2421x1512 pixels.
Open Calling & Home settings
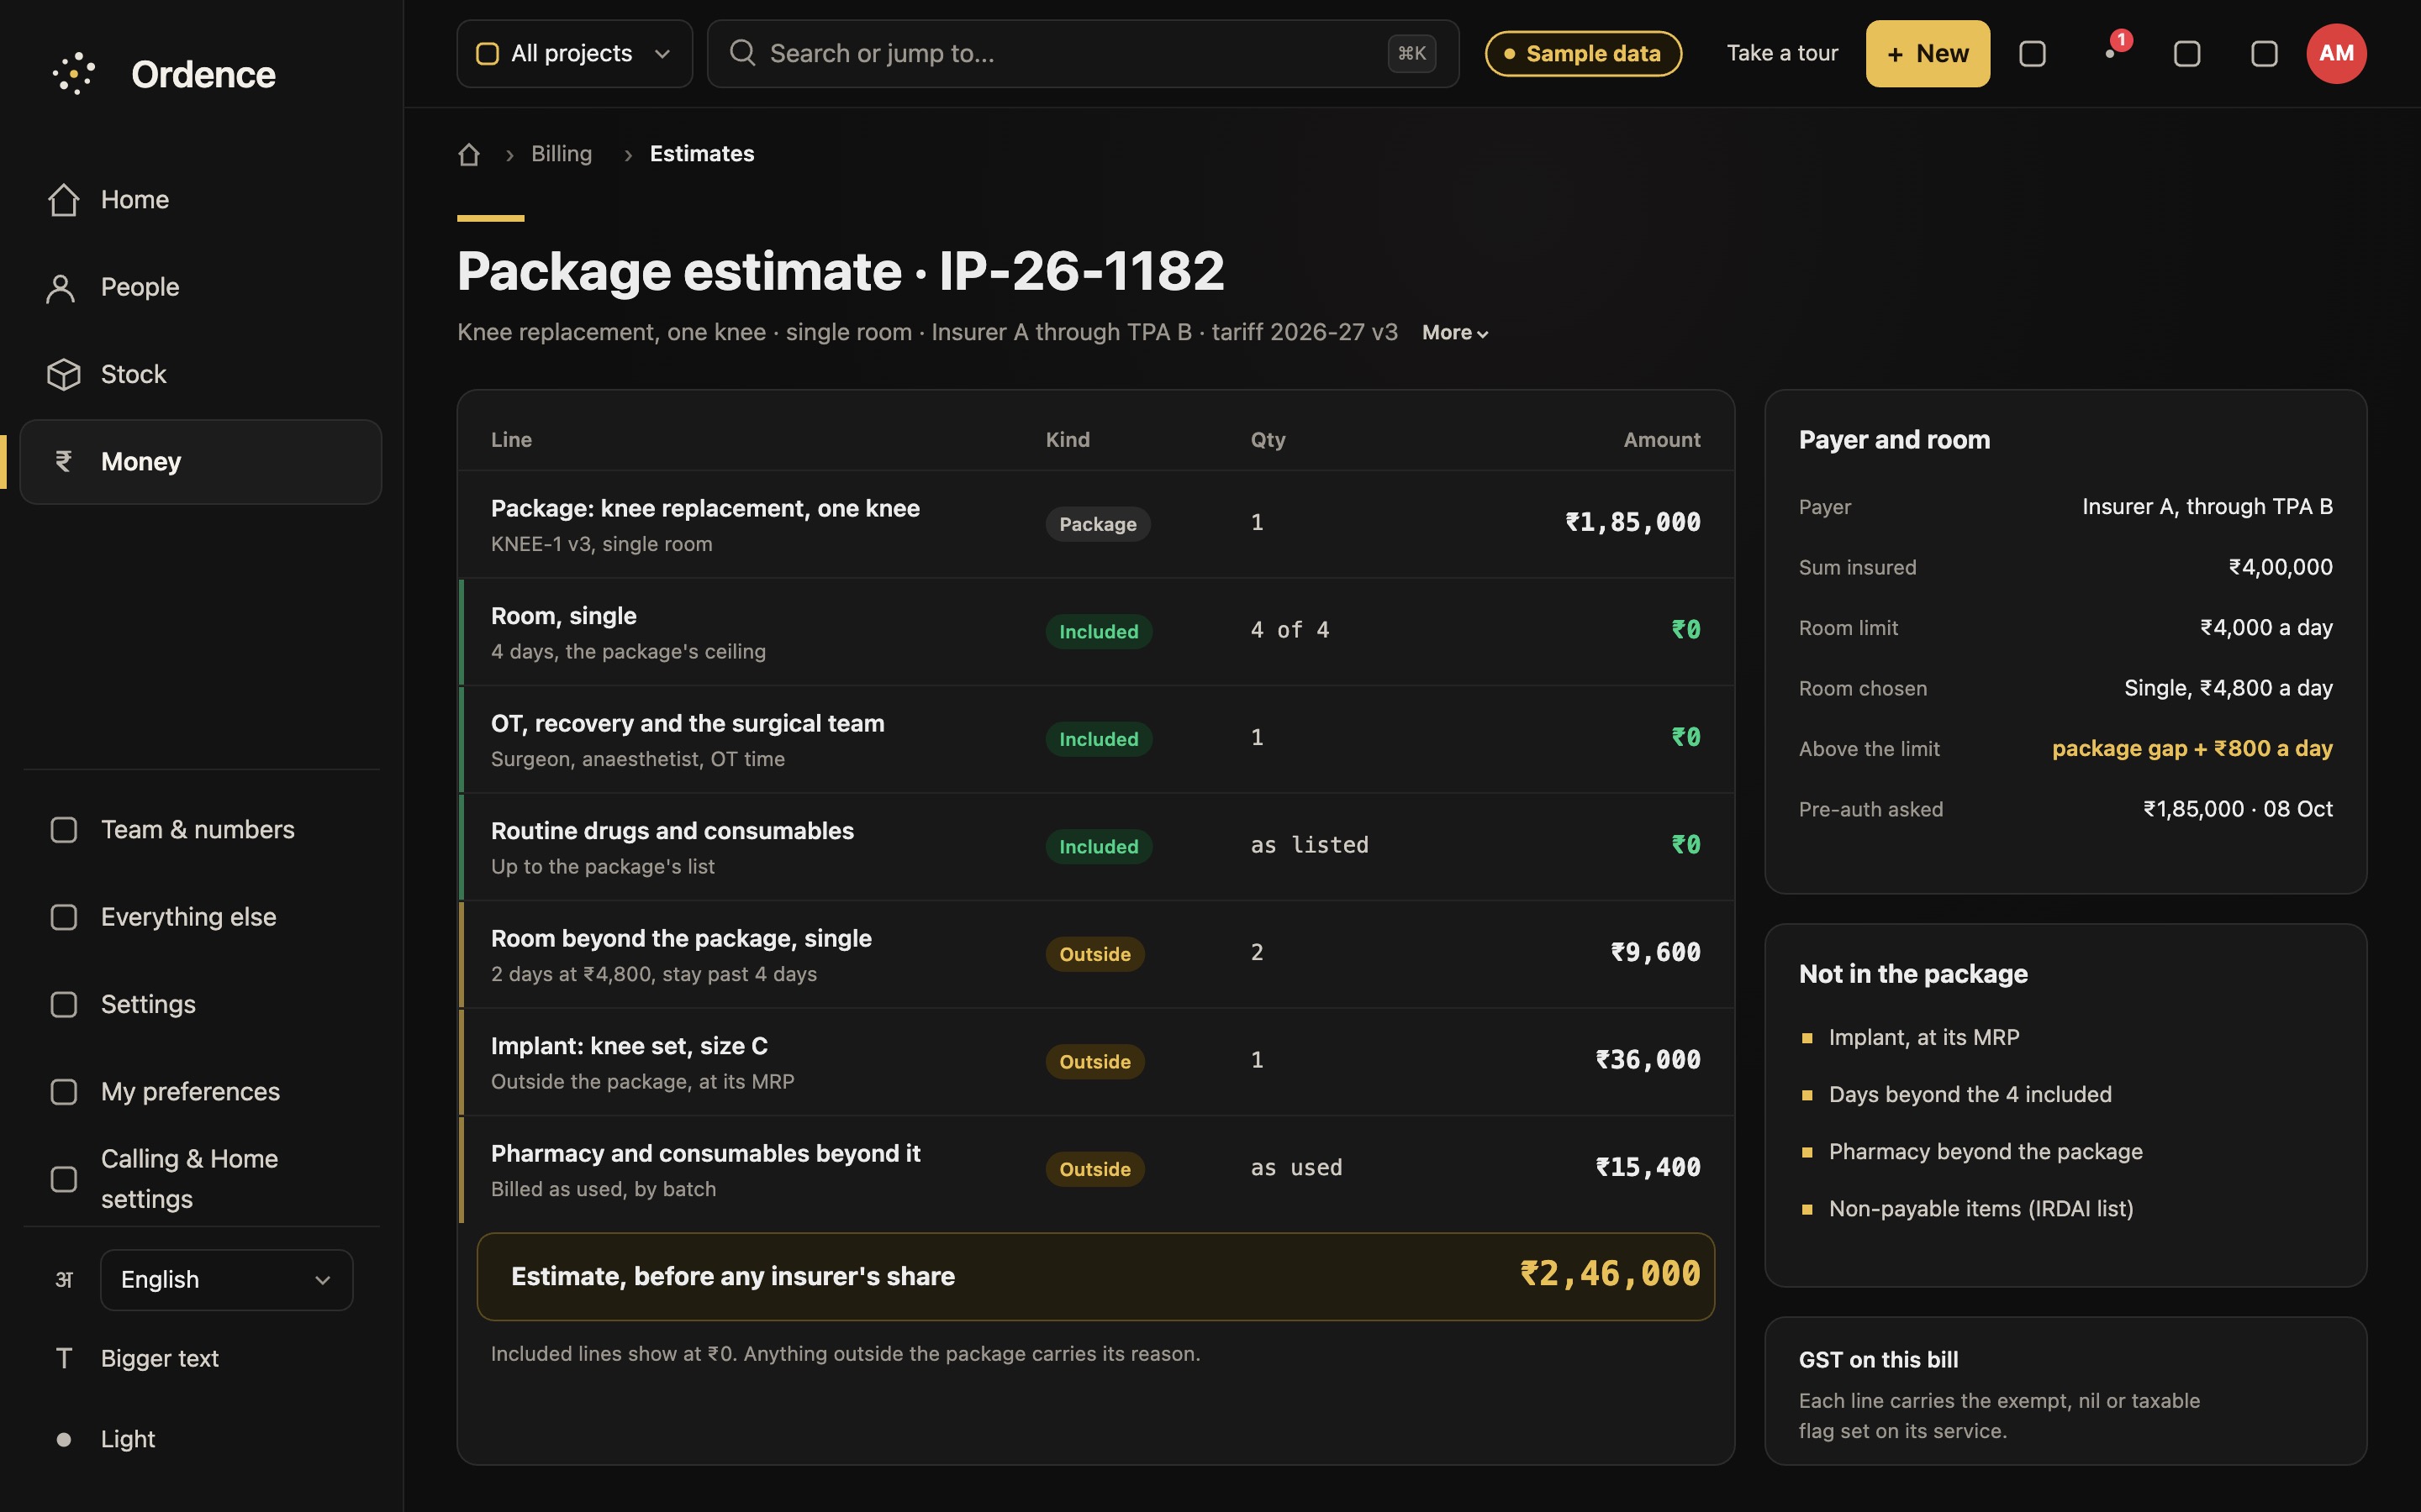(201, 1179)
